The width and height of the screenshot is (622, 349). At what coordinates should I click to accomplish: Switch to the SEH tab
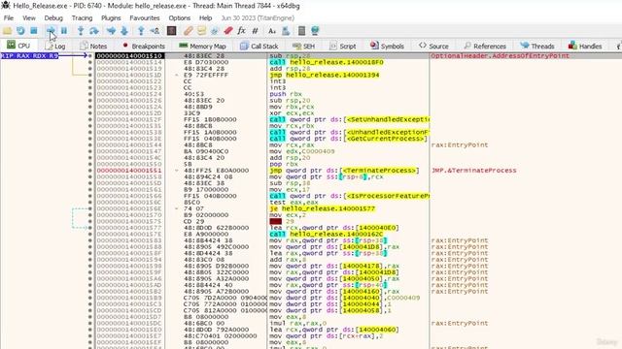click(303, 46)
